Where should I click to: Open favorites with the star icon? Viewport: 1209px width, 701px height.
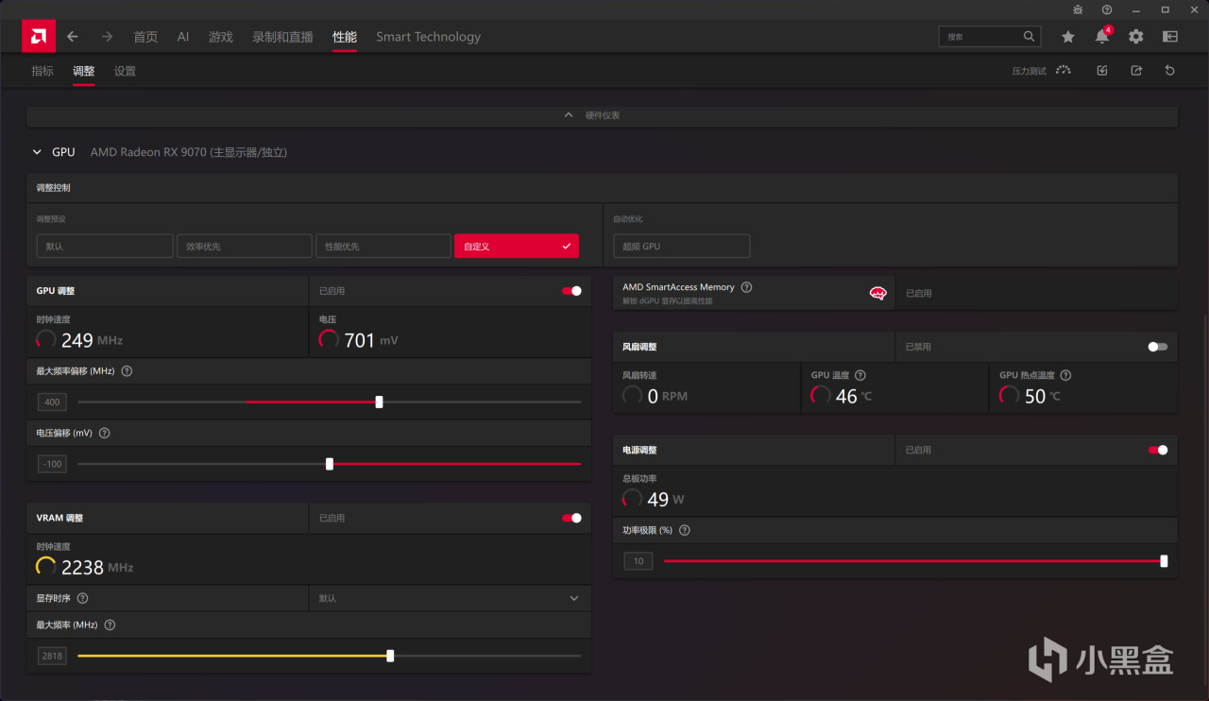click(x=1068, y=37)
